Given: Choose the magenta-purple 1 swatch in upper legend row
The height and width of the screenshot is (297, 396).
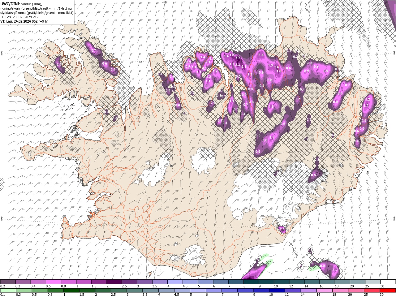Looking at the screenshot, I should (x=84, y=282).
